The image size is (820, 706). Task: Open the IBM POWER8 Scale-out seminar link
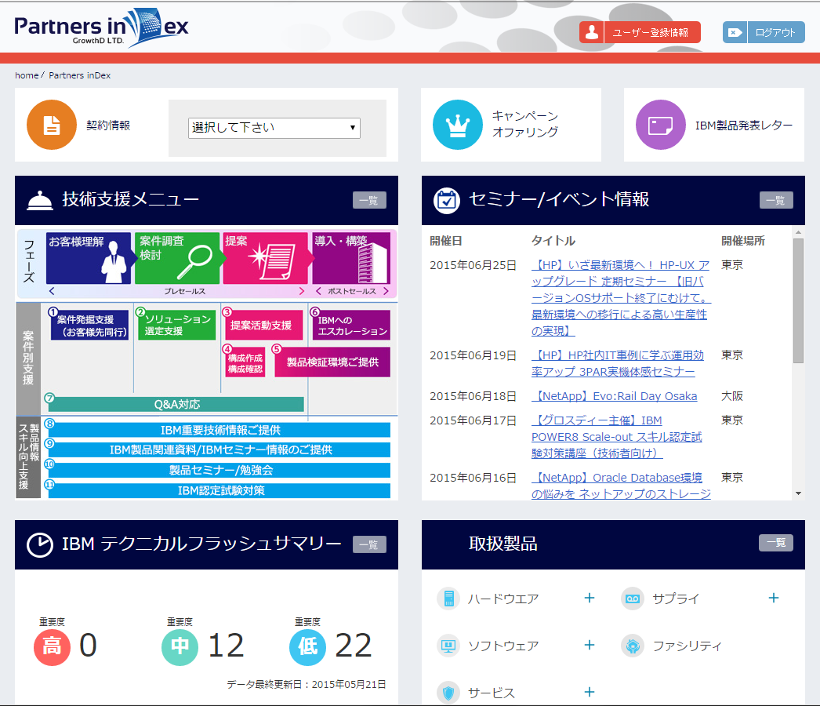coord(617,436)
